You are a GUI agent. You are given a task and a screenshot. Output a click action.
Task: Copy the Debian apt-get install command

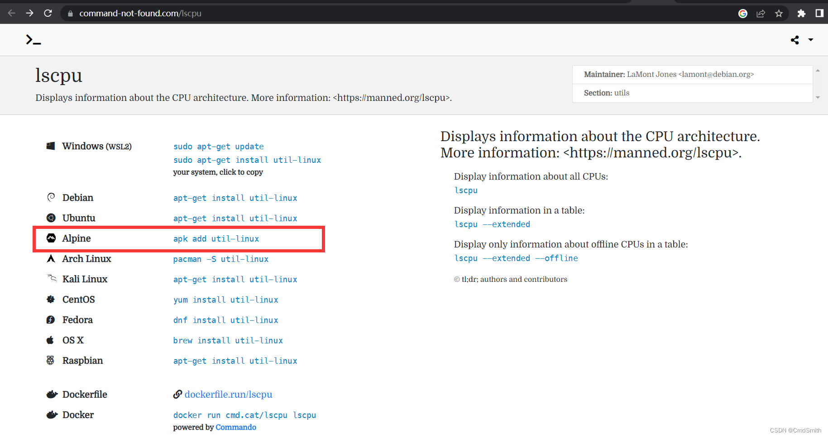click(235, 198)
